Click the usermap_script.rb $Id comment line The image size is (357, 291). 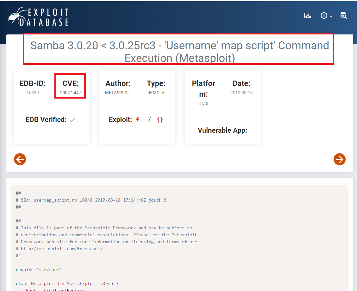91,200
